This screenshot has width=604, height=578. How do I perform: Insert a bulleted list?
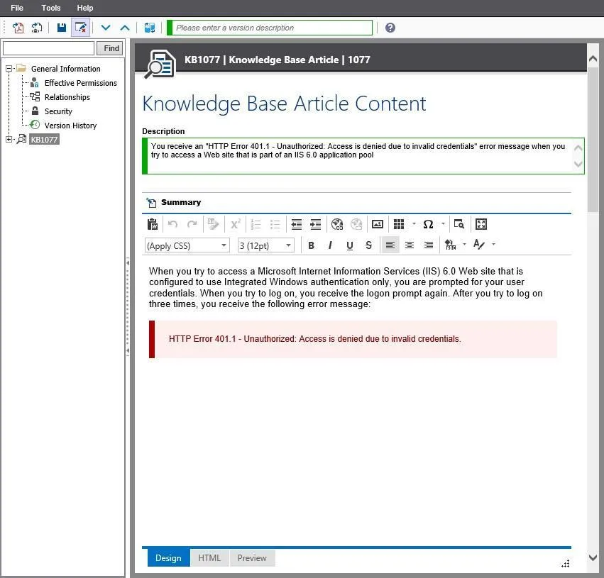[x=275, y=224]
